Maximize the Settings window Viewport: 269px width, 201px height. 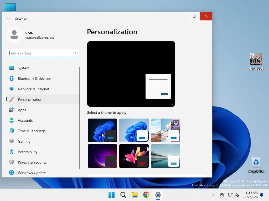click(194, 16)
